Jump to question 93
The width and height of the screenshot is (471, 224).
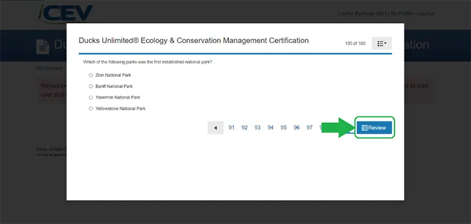257,128
